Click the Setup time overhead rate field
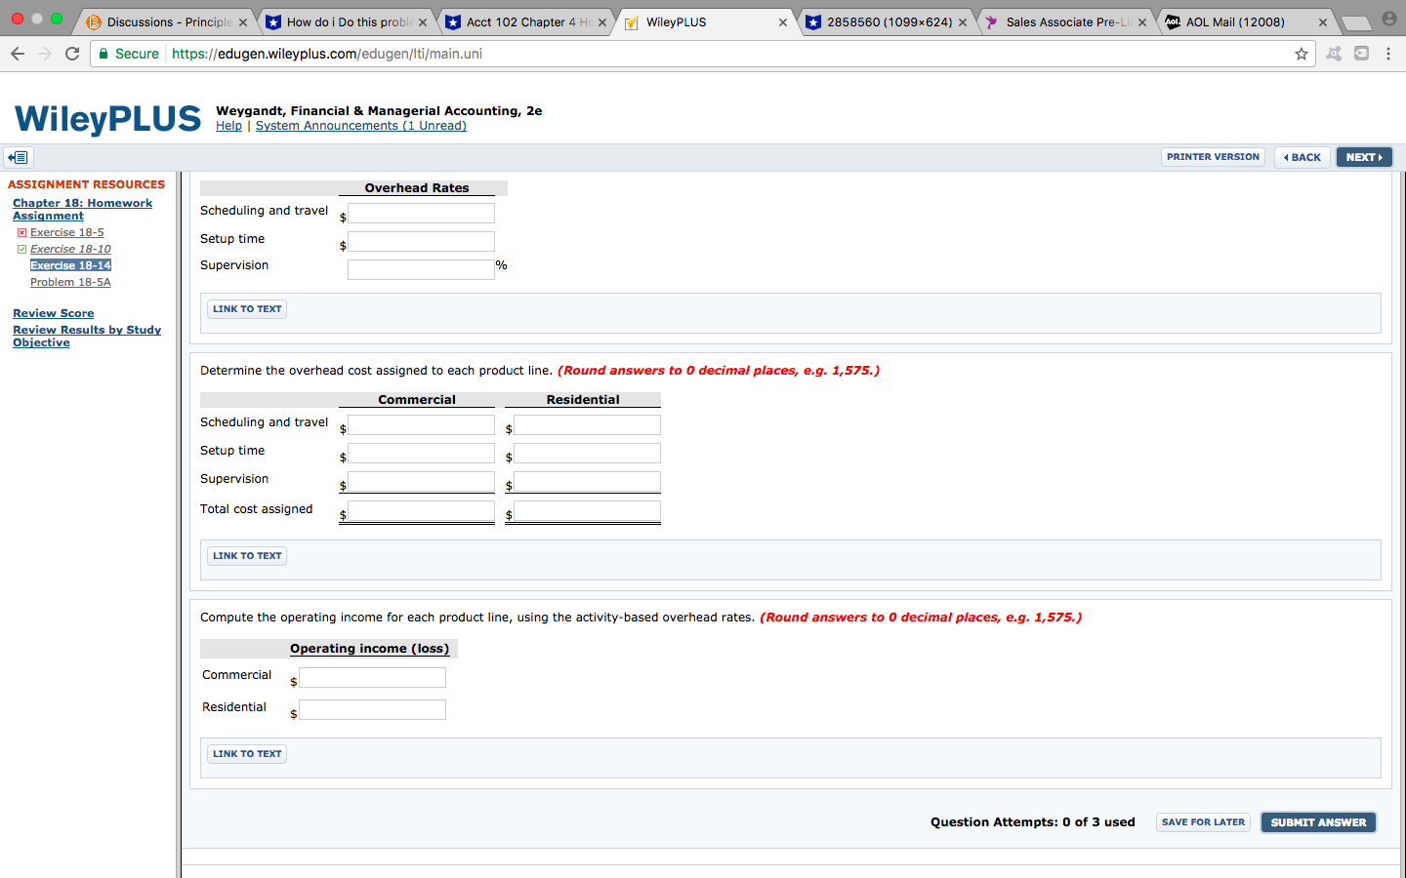Screen dimensions: 1406x878 click(421, 240)
